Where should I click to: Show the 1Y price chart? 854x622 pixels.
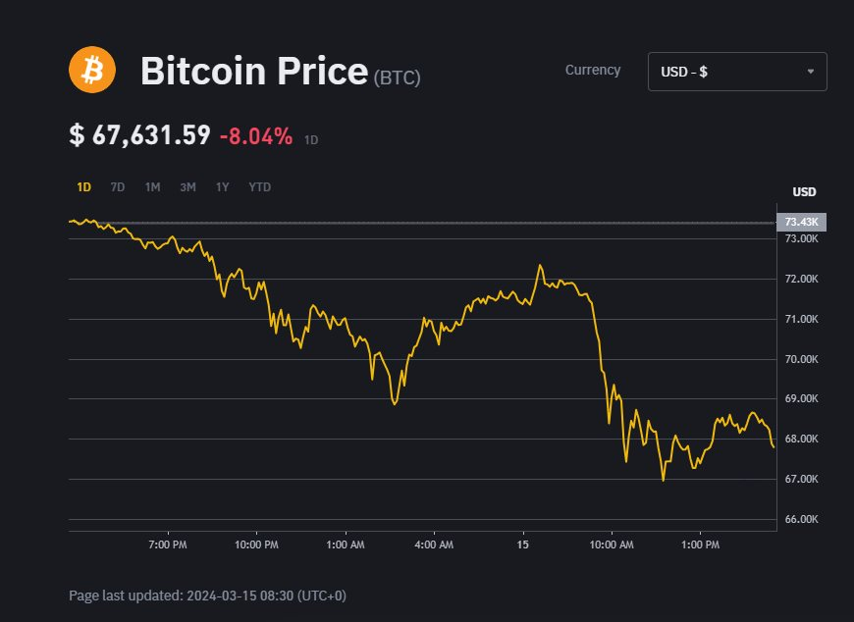(x=223, y=186)
